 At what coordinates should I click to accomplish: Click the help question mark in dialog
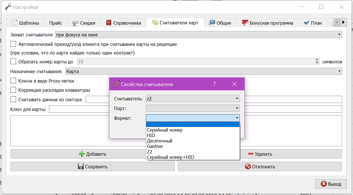214,84
